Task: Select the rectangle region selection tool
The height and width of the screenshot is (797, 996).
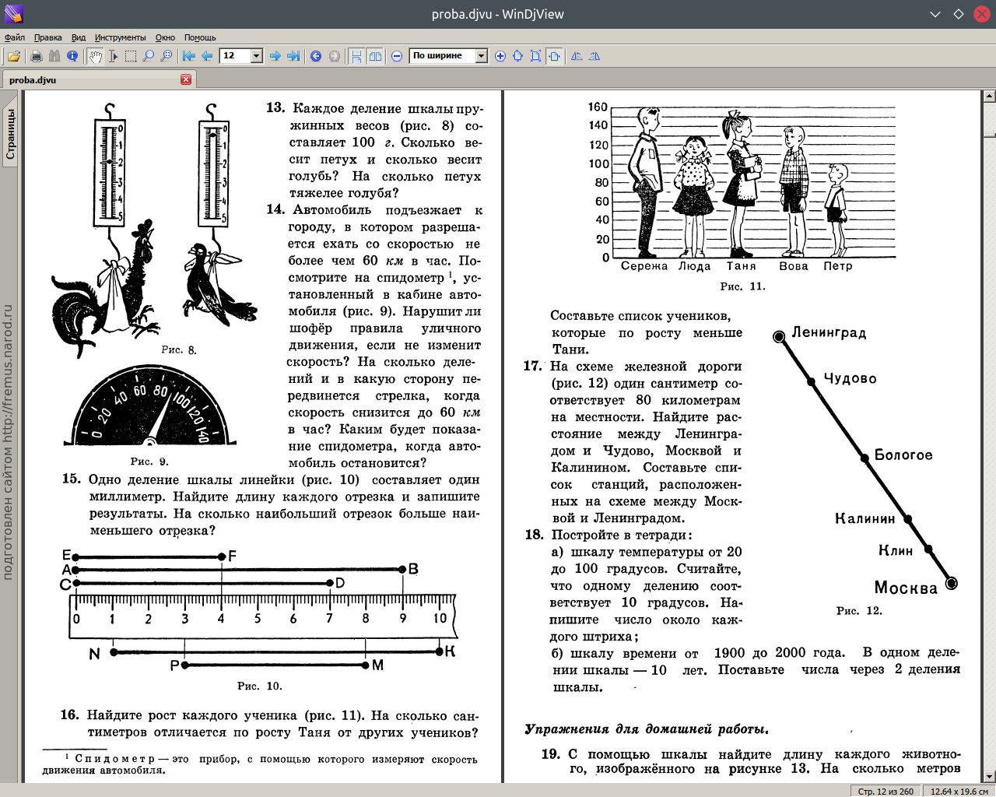Action: coord(131,56)
